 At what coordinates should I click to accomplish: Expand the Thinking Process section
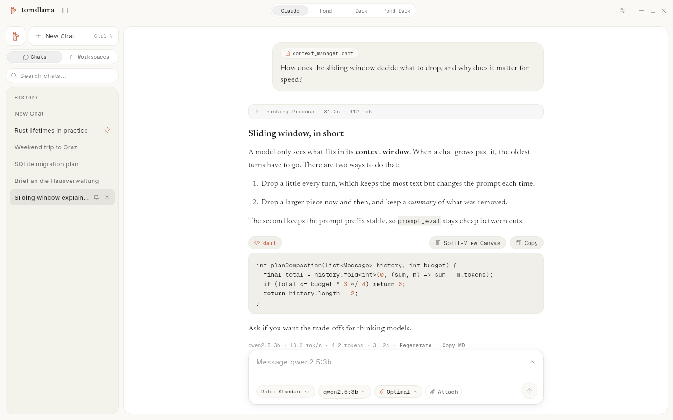pyautogui.click(x=396, y=112)
